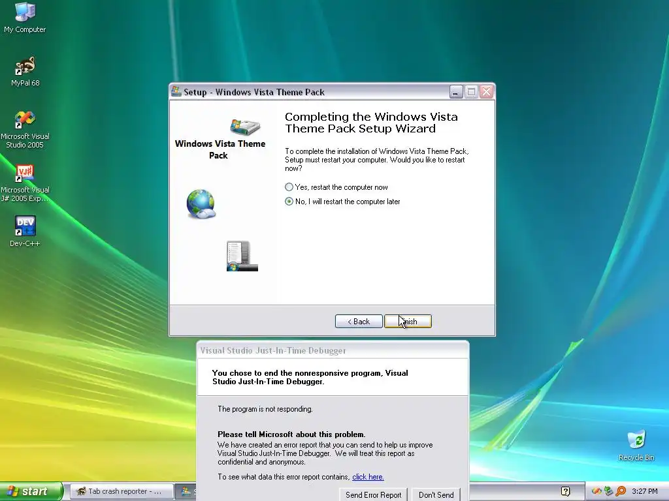Click the help question mark icon in the taskbar
Screen dimensions: 669x501
coord(565,491)
